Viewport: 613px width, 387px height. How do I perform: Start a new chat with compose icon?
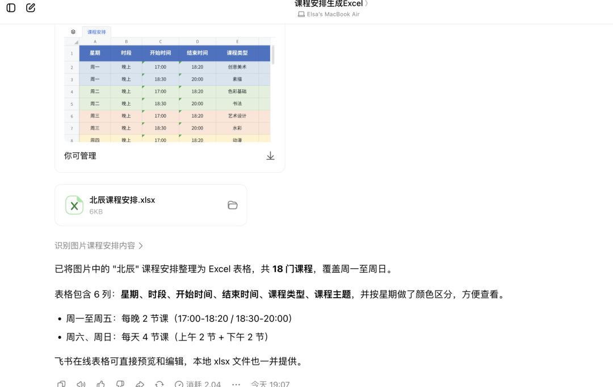point(31,8)
